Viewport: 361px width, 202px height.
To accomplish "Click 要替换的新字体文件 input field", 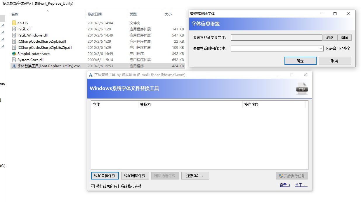I will (277, 37).
